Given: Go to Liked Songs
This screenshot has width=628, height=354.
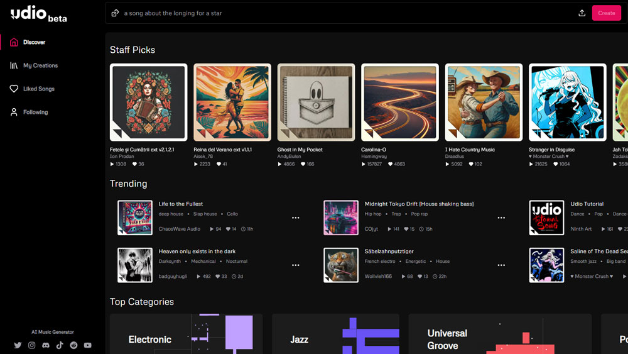Looking at the screenshot, I should 38,89.
